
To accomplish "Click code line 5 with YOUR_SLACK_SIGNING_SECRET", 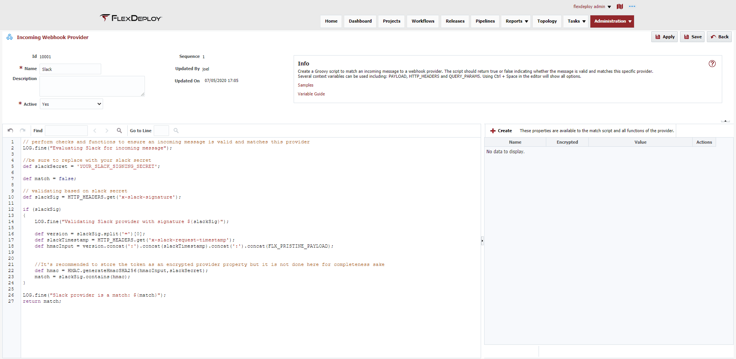I will (x=91, y=166).
